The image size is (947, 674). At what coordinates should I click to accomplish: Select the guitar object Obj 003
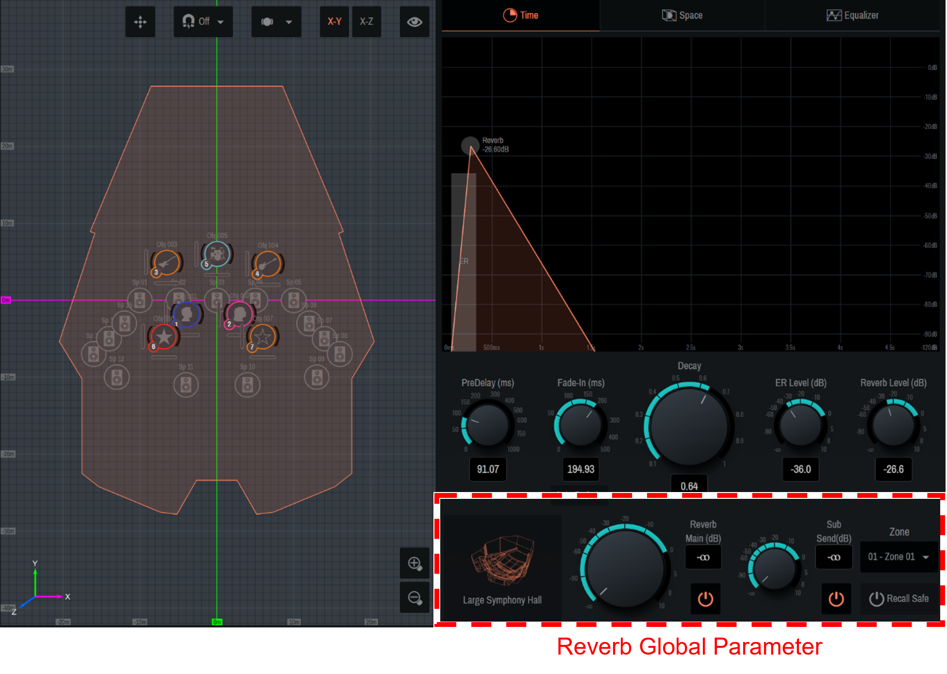167,262
